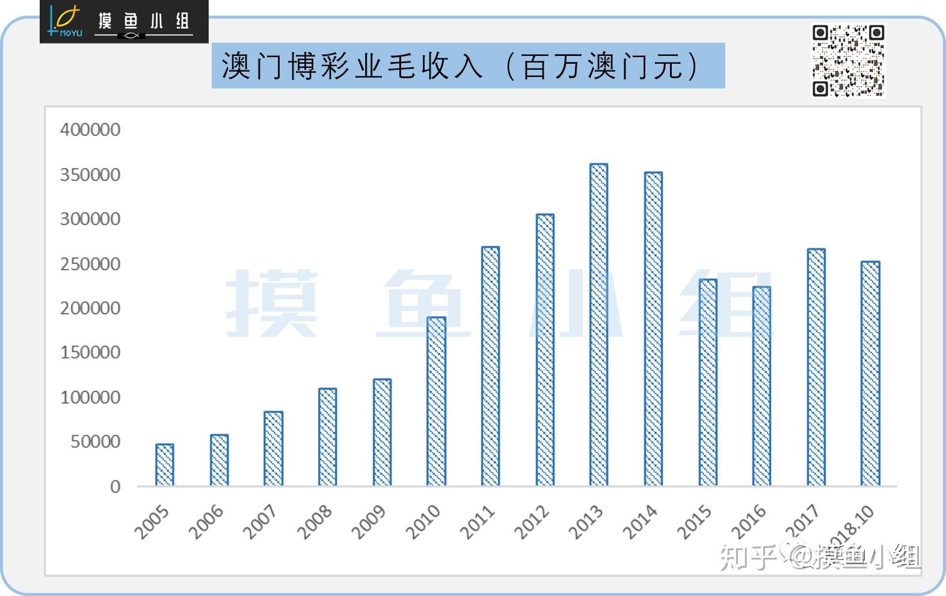Click the 知乎 @摸鱼小组 watermark text
The height and width of the screenshot is (596, 946).
pos(820,556)
